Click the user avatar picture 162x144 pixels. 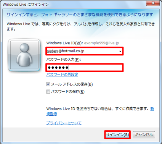24,55
